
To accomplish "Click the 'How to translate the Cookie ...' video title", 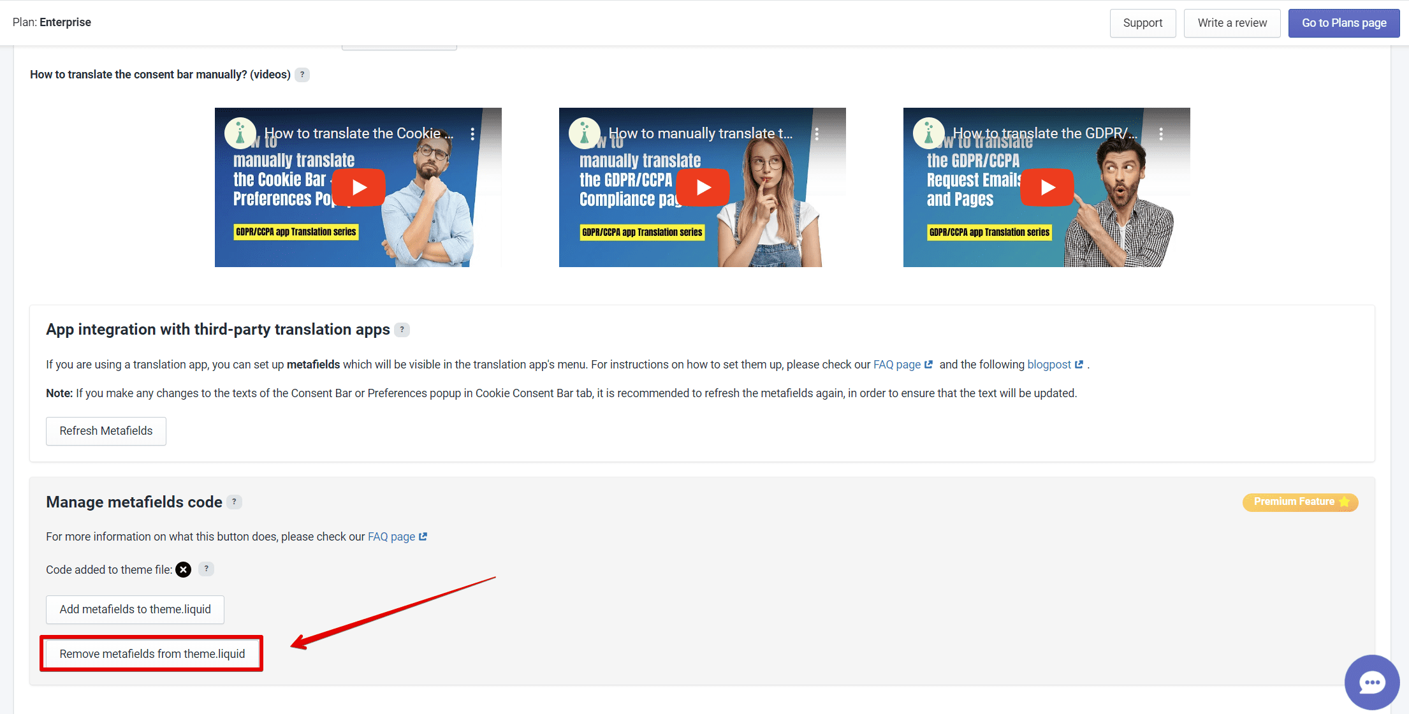I will 359,133.
